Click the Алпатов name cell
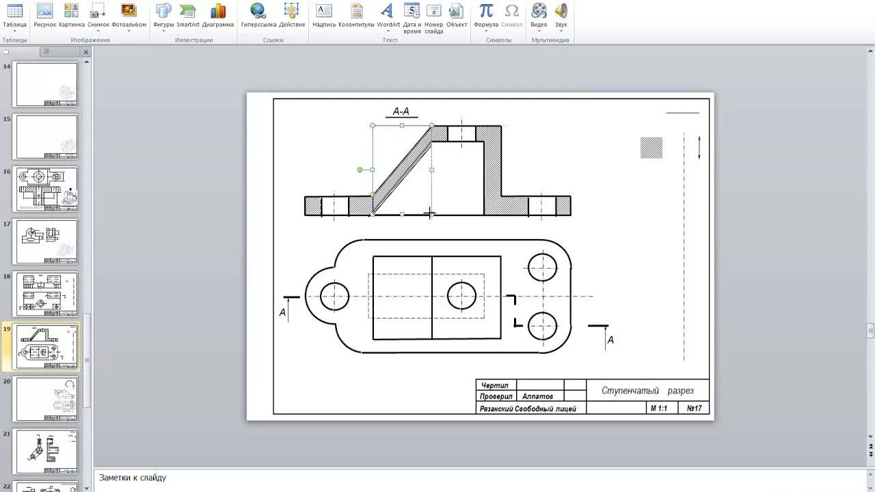 tap(537, 396)
